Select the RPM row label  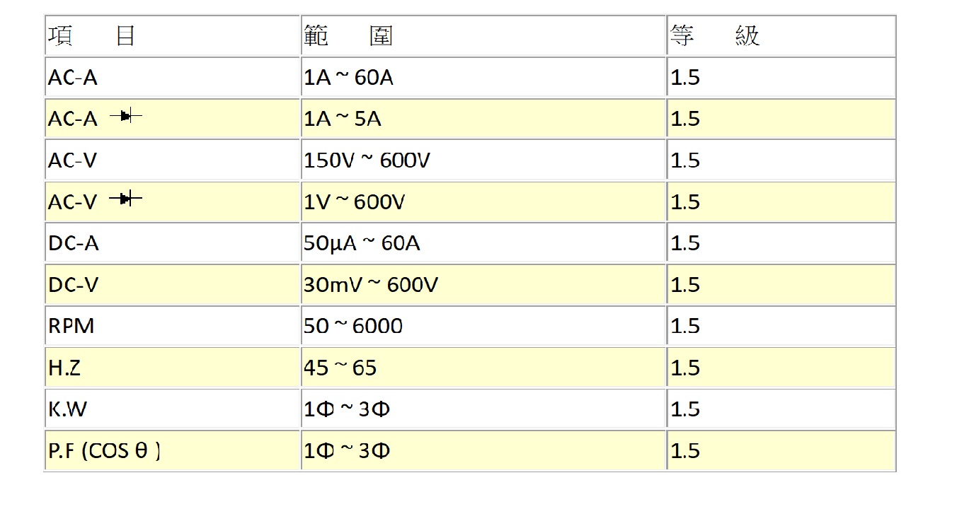pos(172,326)
